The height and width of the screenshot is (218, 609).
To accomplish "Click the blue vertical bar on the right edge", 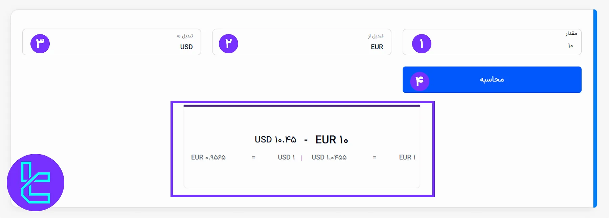I will pos(595,109).
